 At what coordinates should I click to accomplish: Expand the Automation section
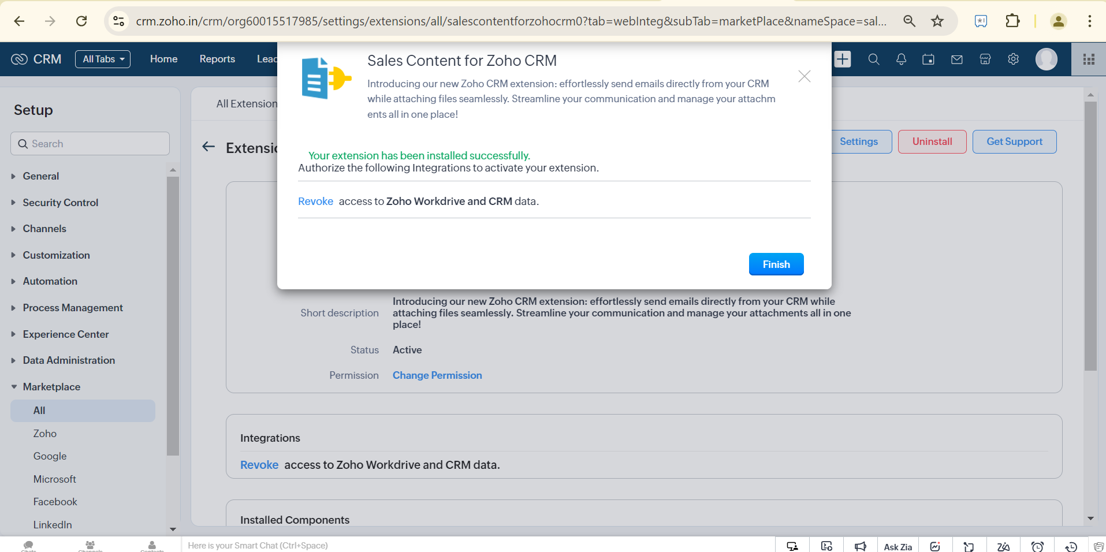(x=50, y=281)
